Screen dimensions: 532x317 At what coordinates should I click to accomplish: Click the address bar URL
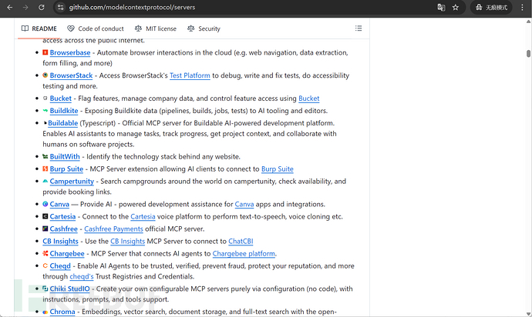pos(132,7)
